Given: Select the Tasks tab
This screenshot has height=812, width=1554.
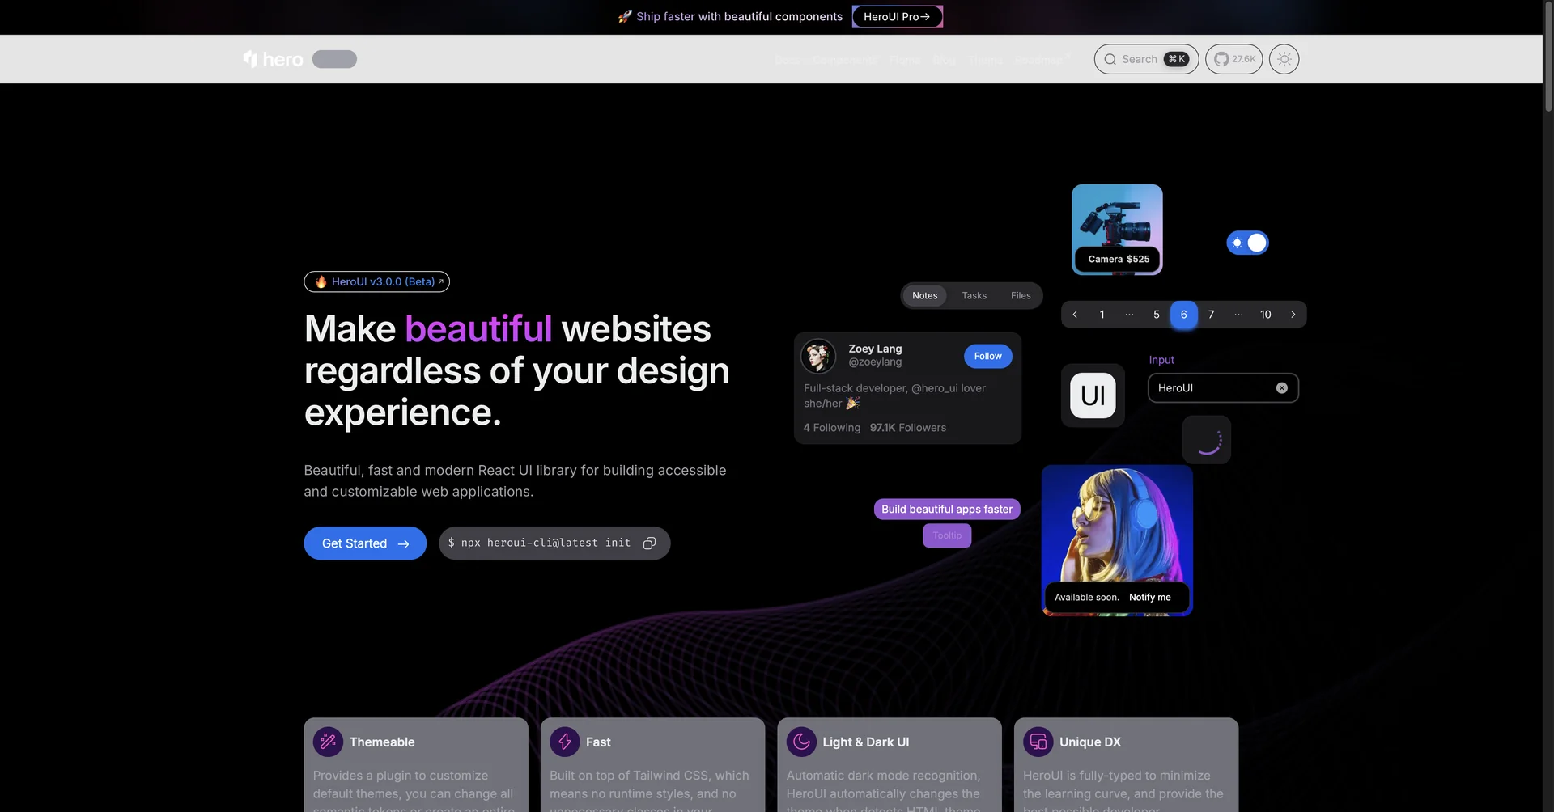Looking at the screenshot, I should (974, 296).
